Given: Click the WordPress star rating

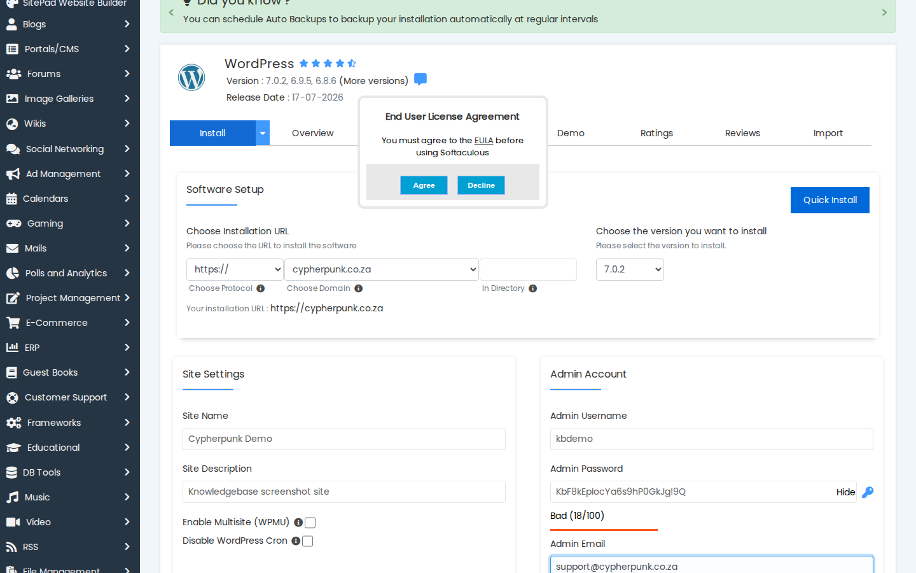Looking at the screenshot, I should click(x=328, y=63).
